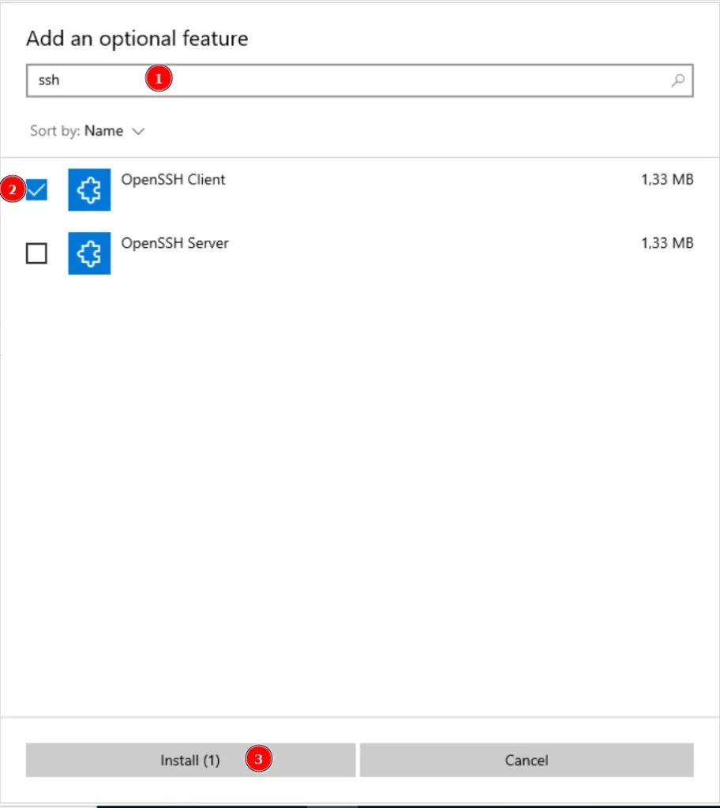
Task: Select the OpenSSH Server feature name
Action: tap(174, 243)
